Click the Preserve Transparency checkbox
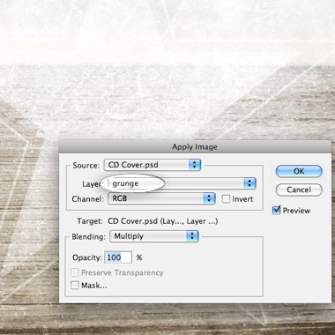Image resolution: width=335 pixels, height=335 pixels. (75, 272)
